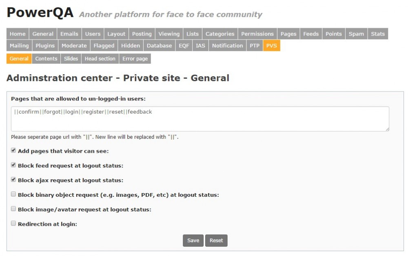Open the Database admin menu item
408x256 pixels.
click(160, 46)
